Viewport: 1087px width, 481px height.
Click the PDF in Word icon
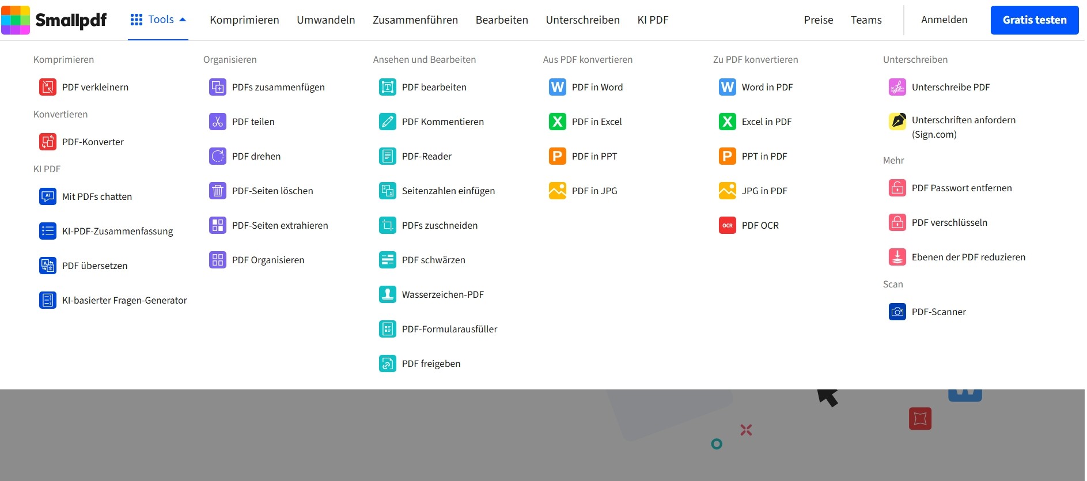(x=557, y=87)
